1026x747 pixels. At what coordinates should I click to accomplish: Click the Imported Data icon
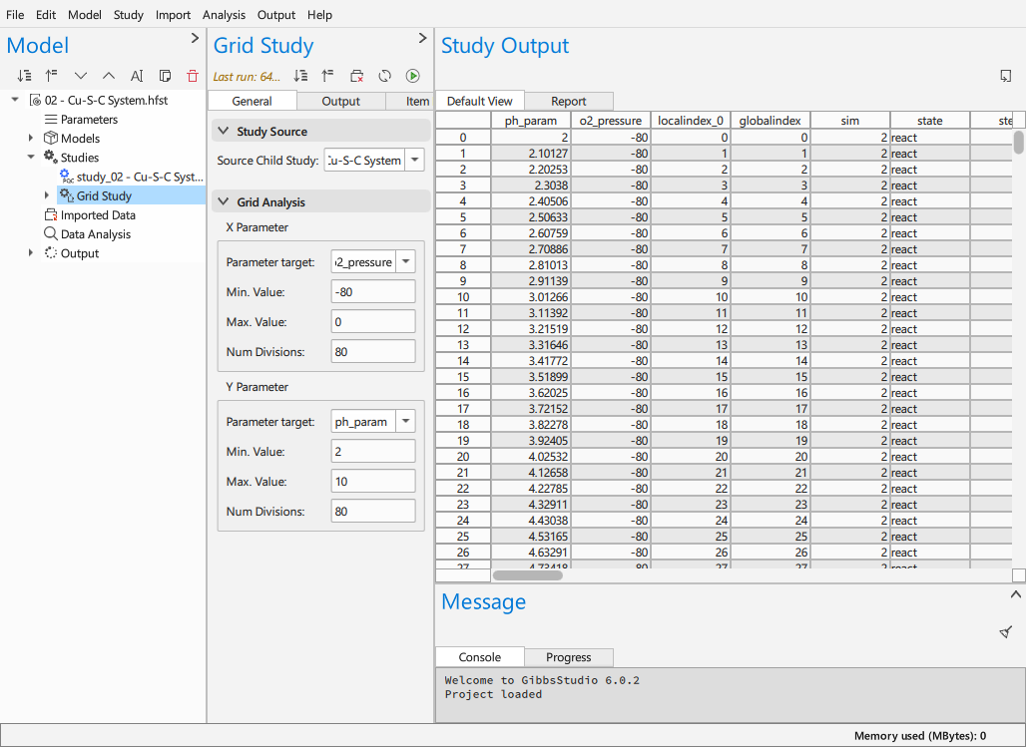tap(50, 214)
